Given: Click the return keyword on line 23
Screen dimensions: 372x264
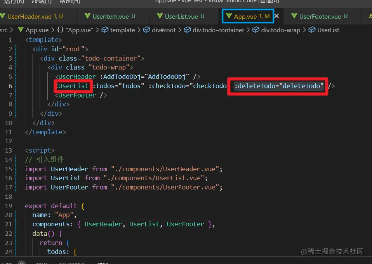Looking at the screenshot, I should tap(51, 243).
